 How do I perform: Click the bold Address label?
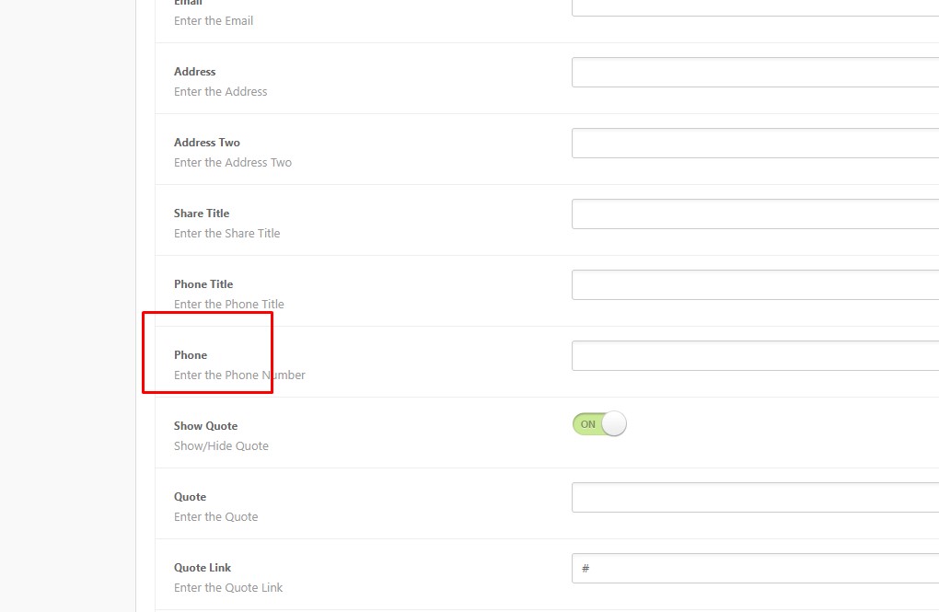click(195, 72)
